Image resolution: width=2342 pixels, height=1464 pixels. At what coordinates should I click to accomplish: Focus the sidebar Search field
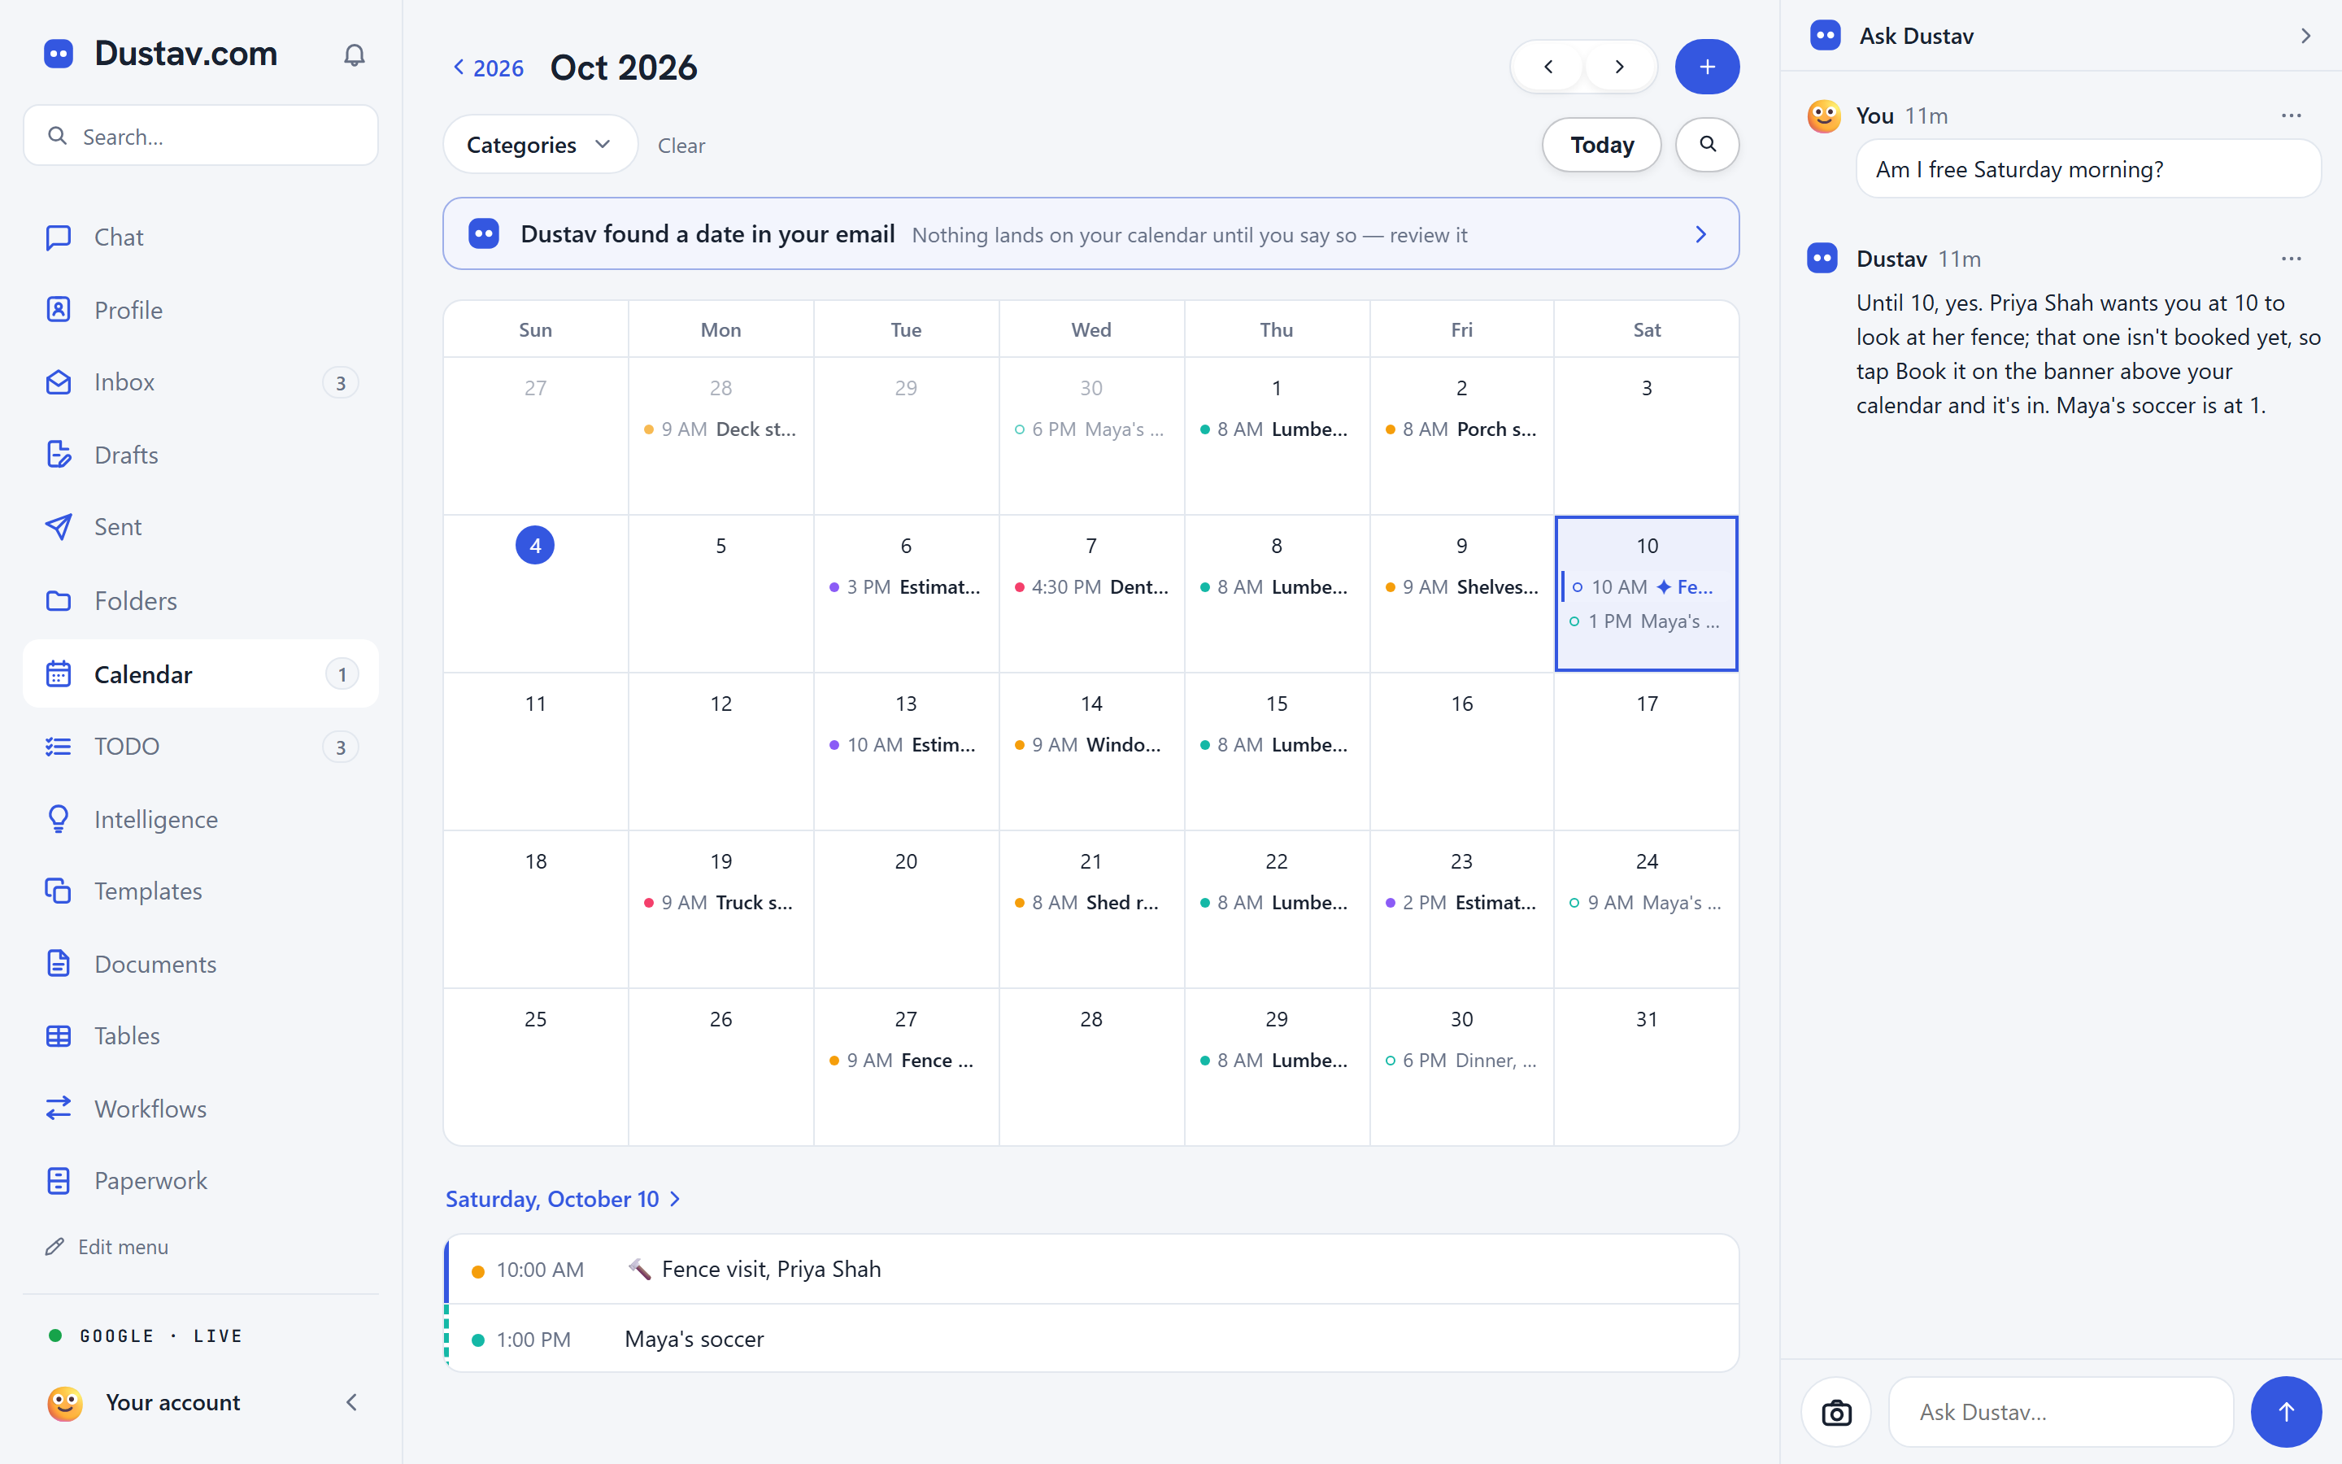200,136
